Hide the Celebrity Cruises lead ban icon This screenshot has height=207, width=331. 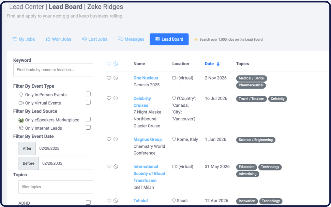pyautogui.click(x=116, y=98)
